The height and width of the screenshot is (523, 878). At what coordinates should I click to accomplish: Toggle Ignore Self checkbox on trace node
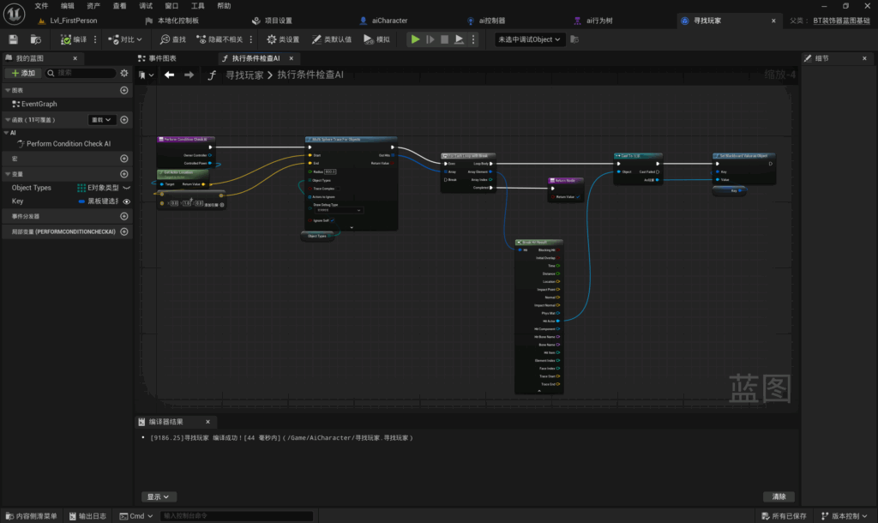pos(333,220)
